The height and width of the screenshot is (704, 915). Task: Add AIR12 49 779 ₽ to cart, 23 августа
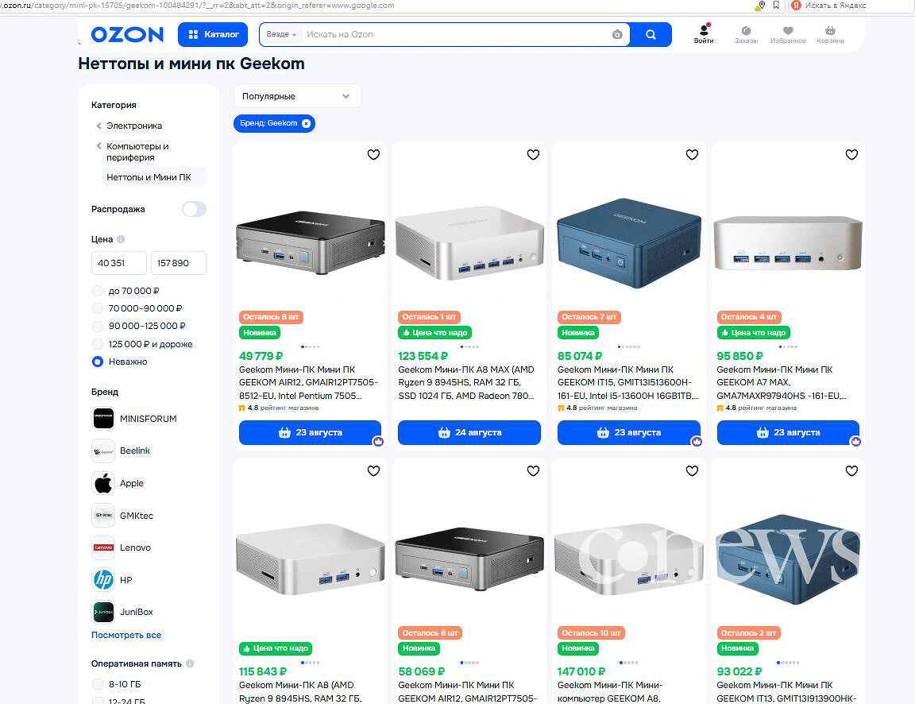[310, 432]
